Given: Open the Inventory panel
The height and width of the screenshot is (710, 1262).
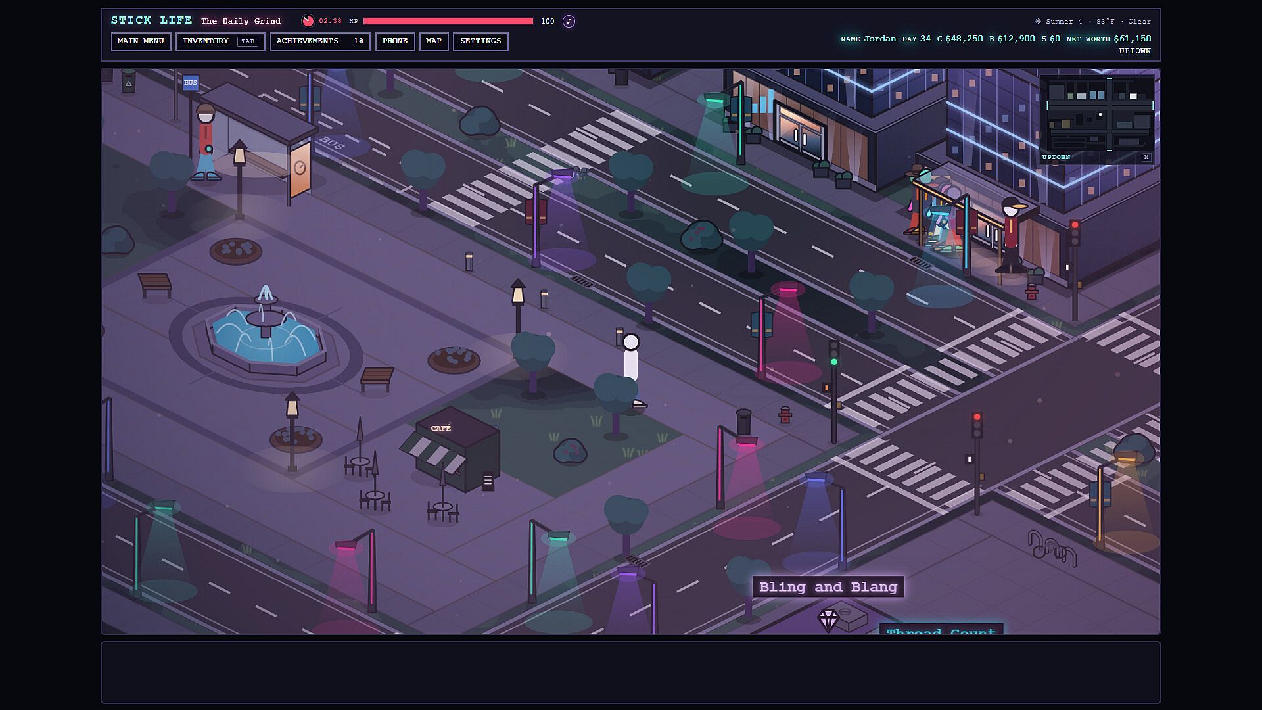Looking at the screenshot, I should [x=220, y=41].
